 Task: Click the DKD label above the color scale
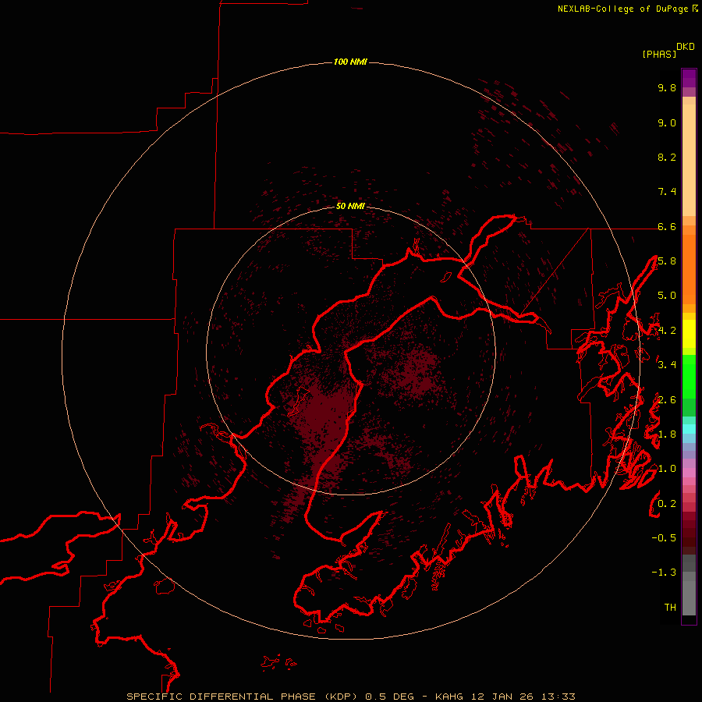686,47
